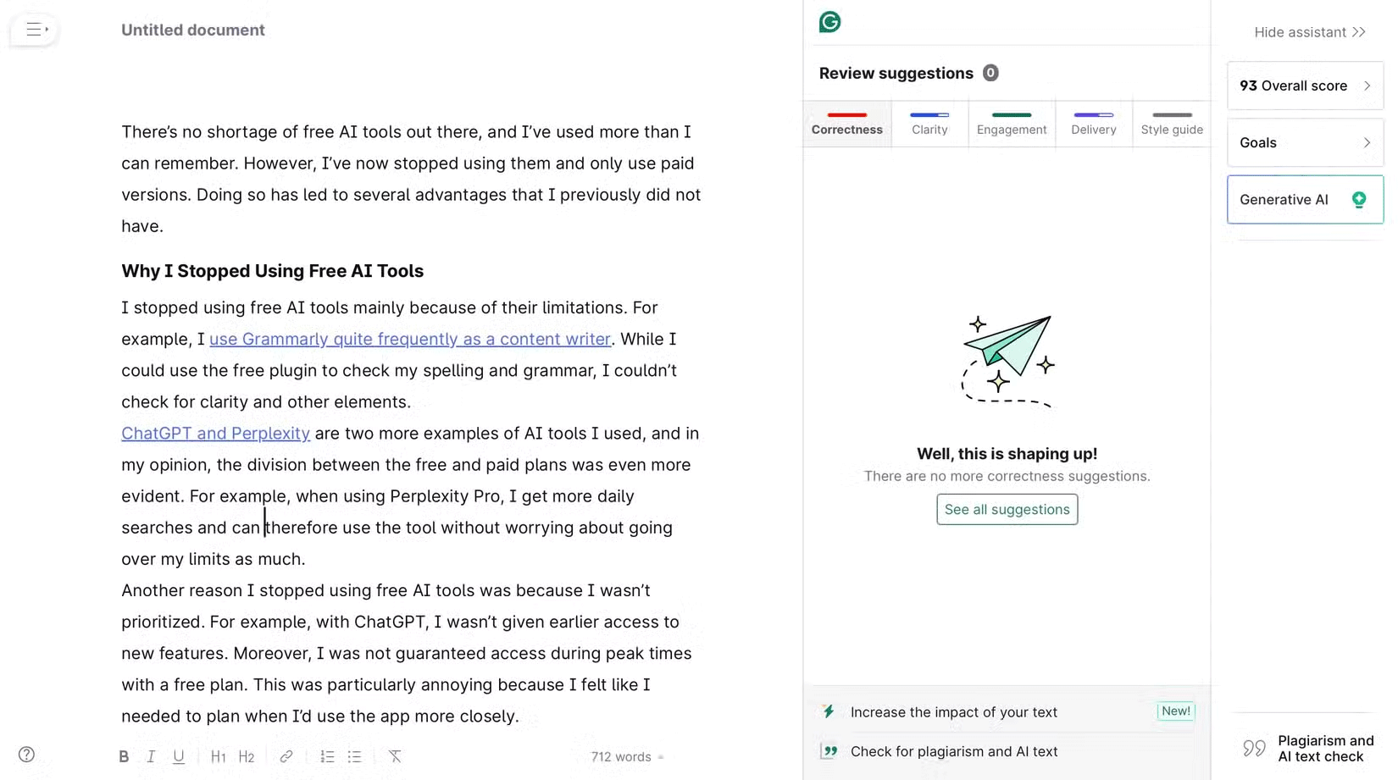
Task: Expand the Overall score panel
Action: pyautogui.click(x=1304, y=86)
